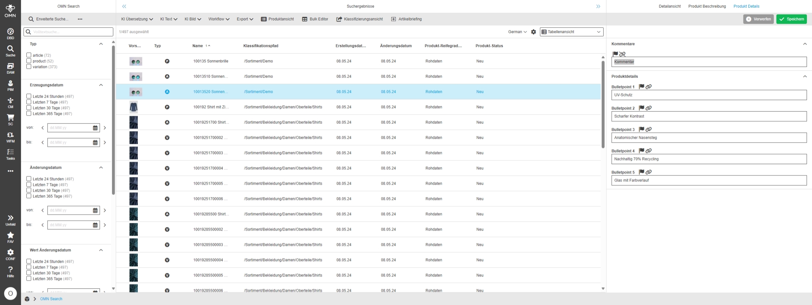Switch to the Produkt Beschreibung tab
Viewport: 812px width, 305px height.
pyautogui.click(x=707, y=6)
